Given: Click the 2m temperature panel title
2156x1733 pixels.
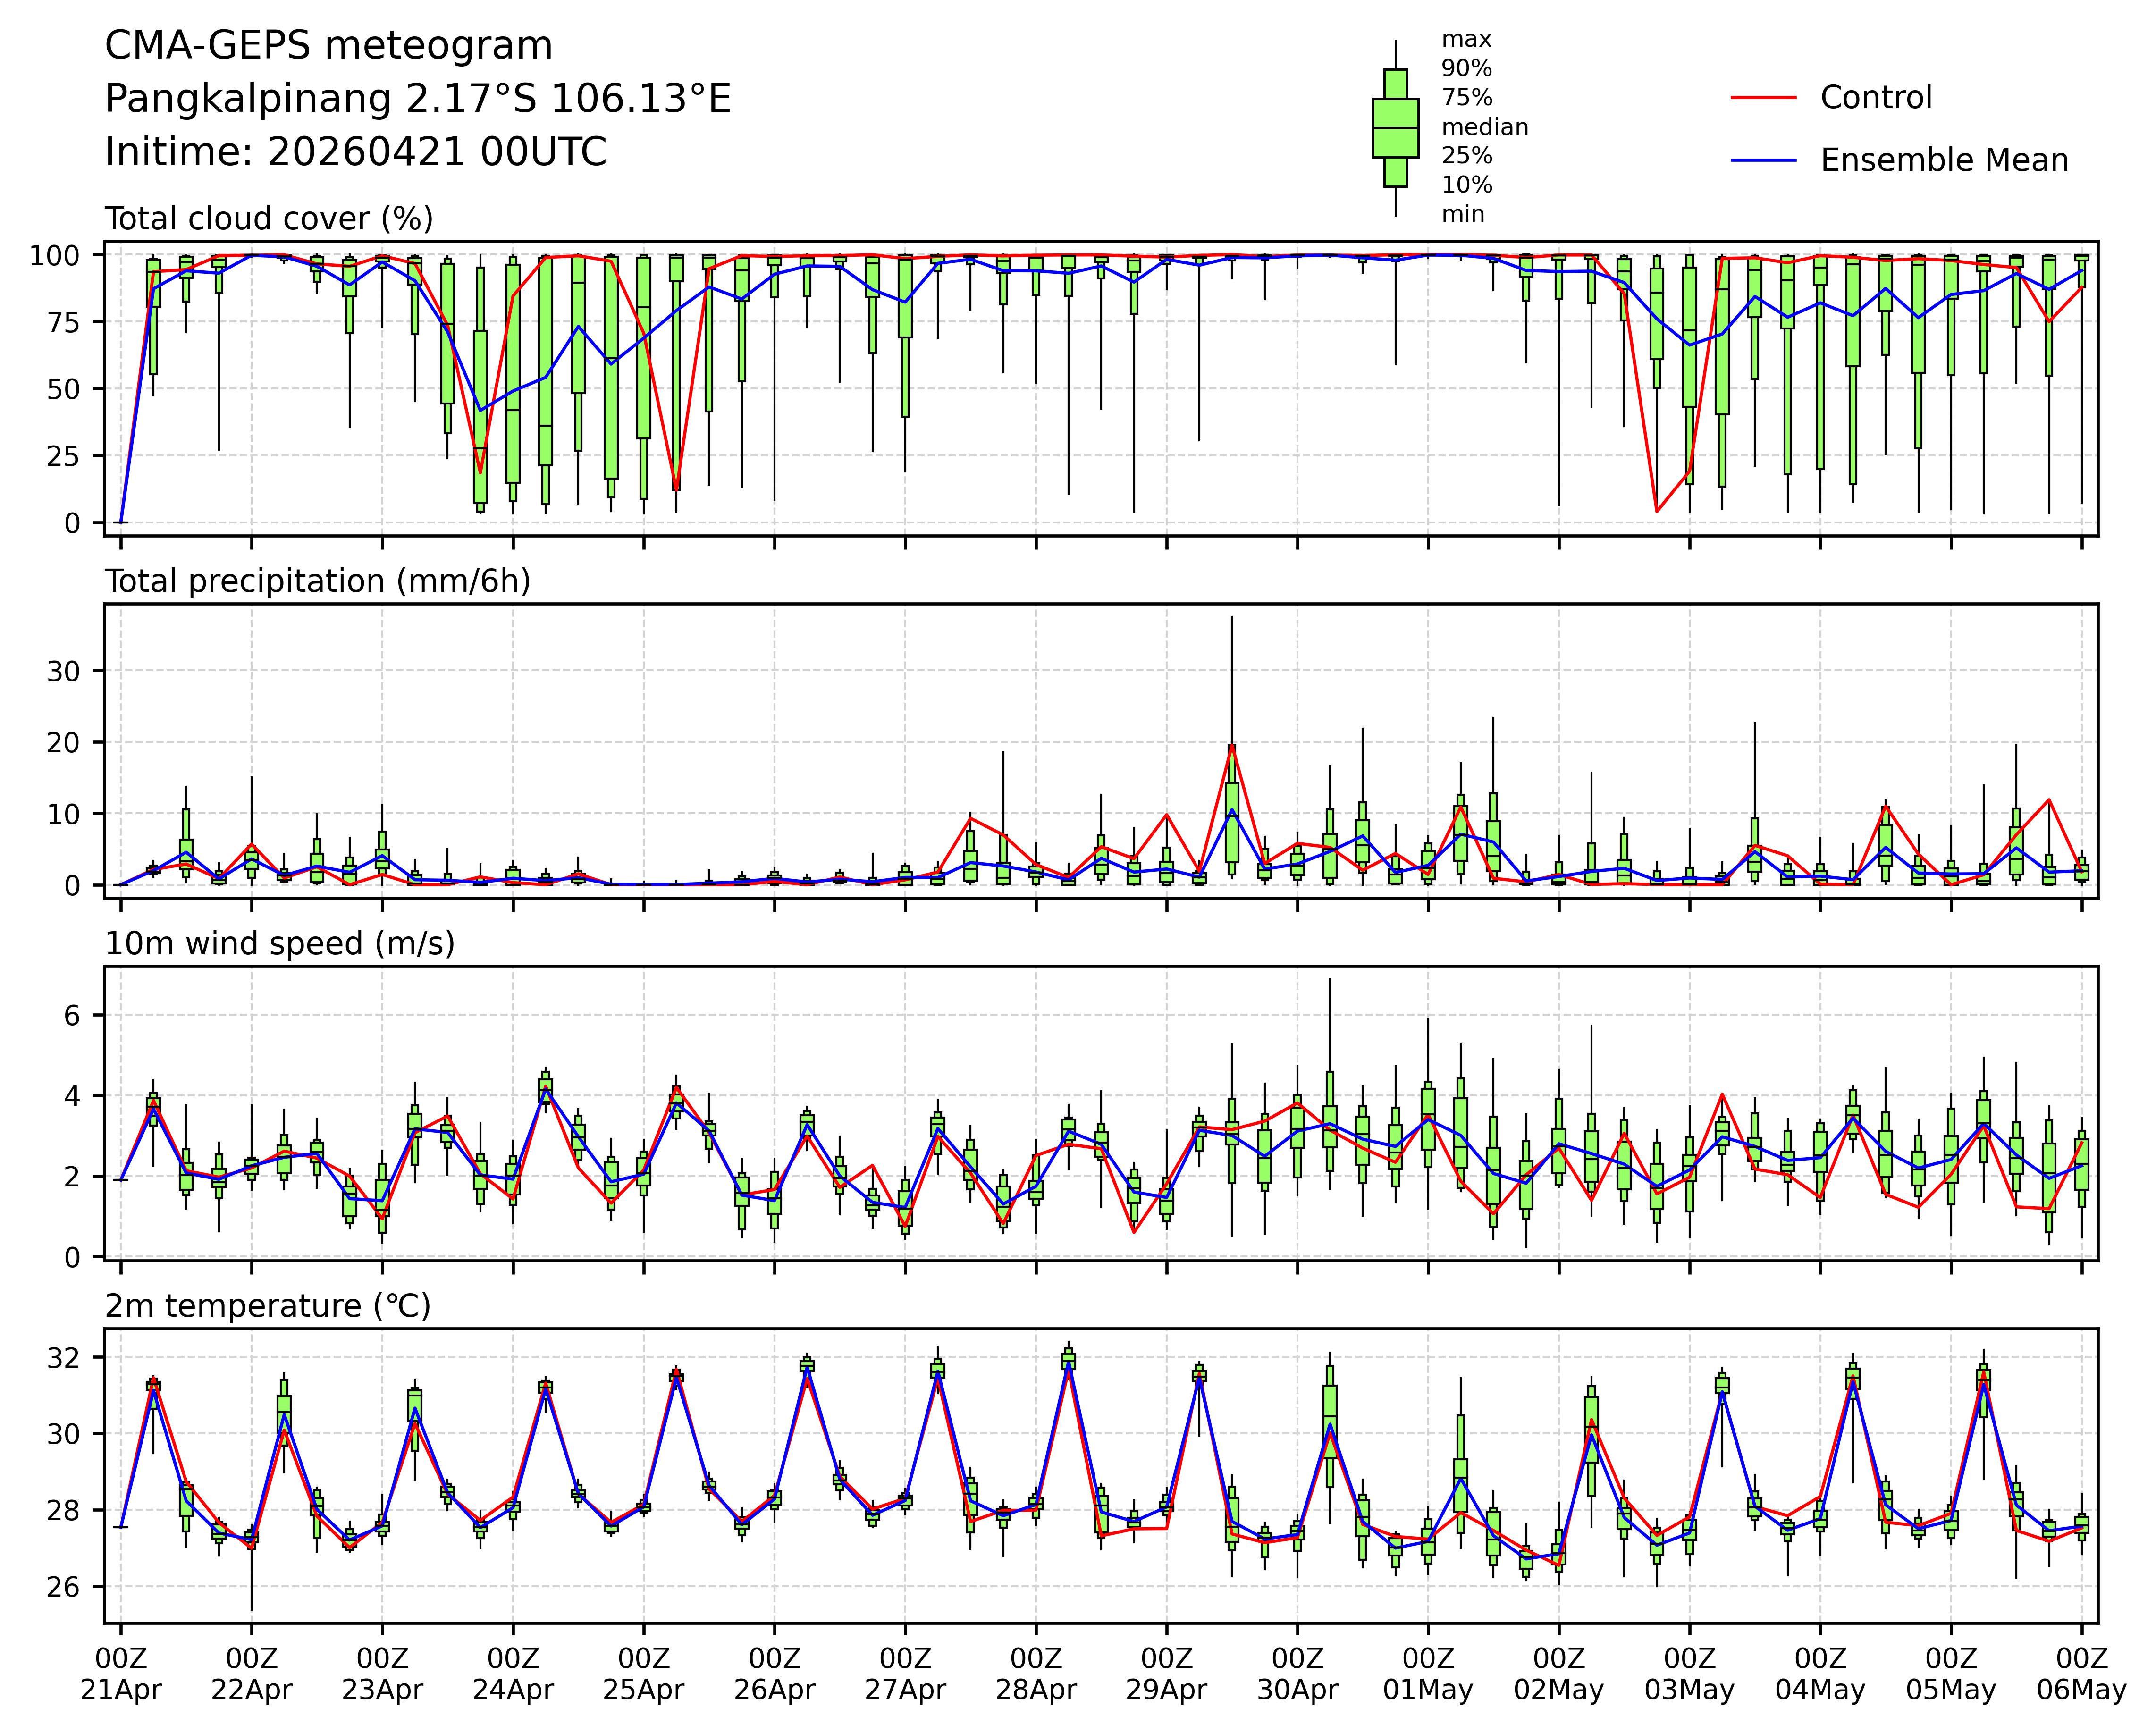Looking at the screenshot, I should pyautogui.click(x=268, y=1306).
